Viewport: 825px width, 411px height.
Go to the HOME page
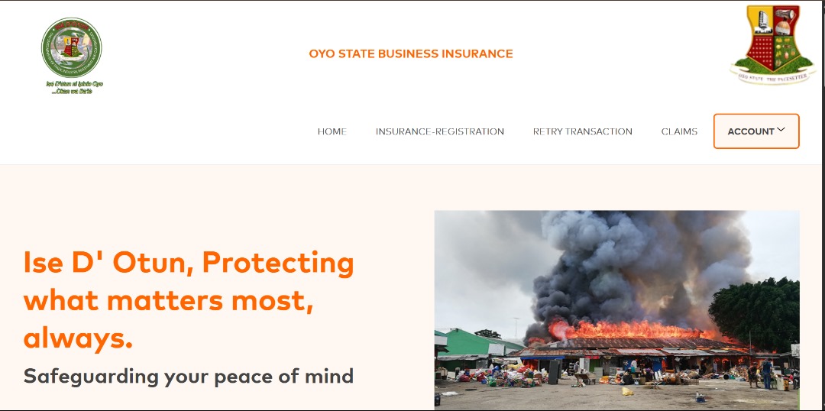click(332, 131)
